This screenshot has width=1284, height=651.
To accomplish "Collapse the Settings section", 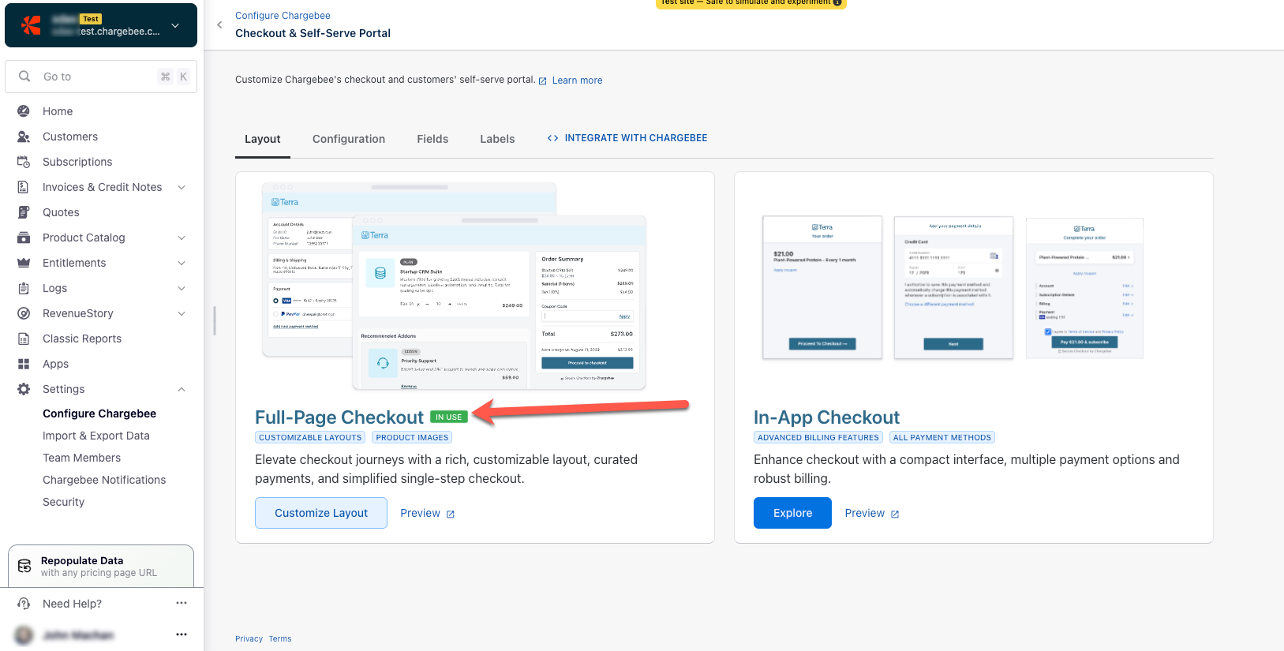I will click(x=182, y=389).
